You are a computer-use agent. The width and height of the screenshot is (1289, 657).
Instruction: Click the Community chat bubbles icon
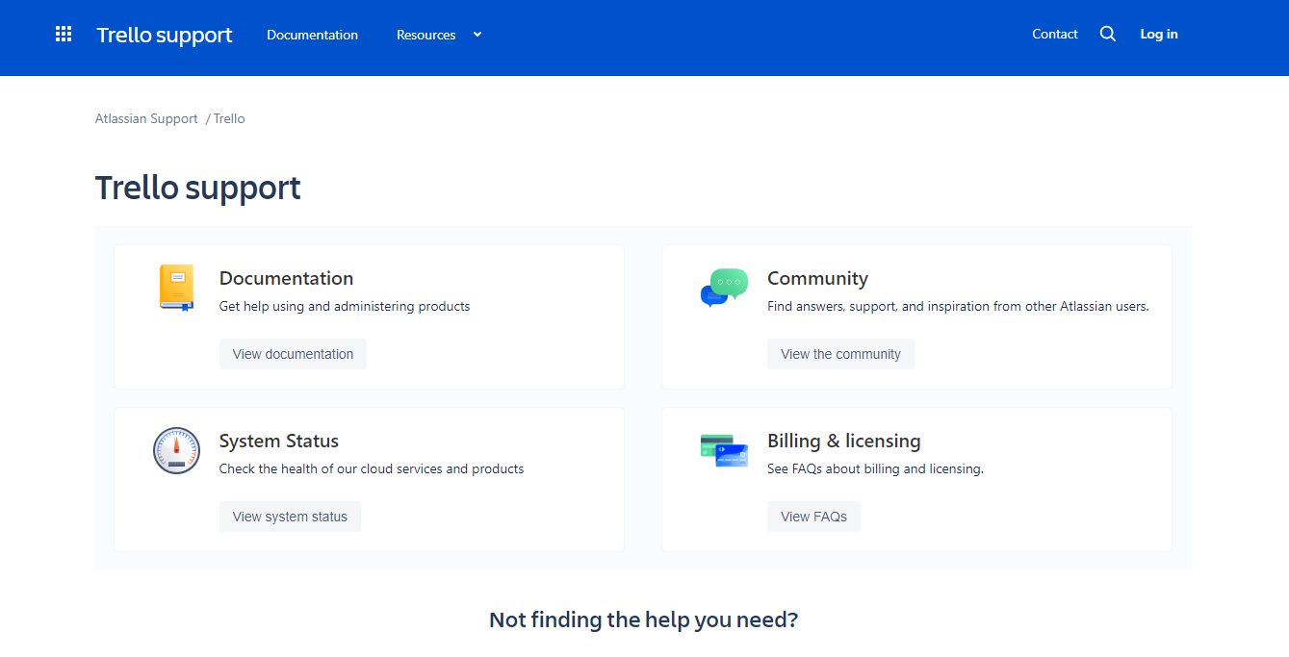click(724, 288)
